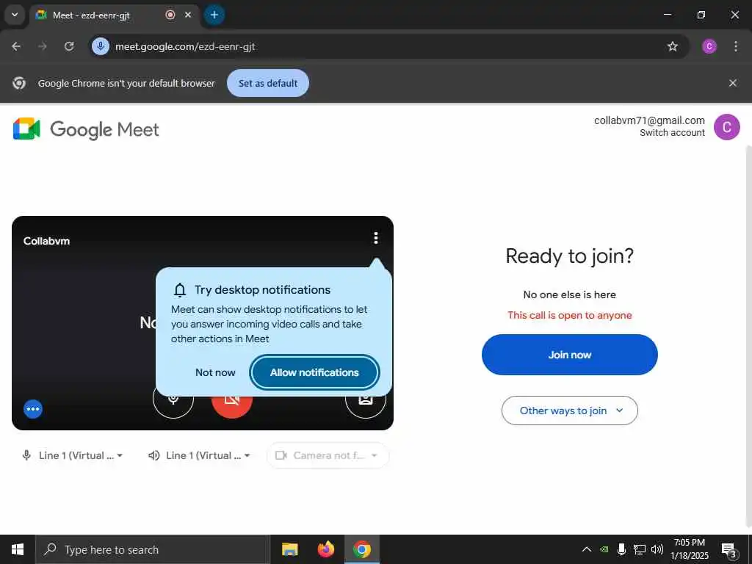Click the tray microphone icon
This screenshot has width=752, height=564.
tap(621, 549)
